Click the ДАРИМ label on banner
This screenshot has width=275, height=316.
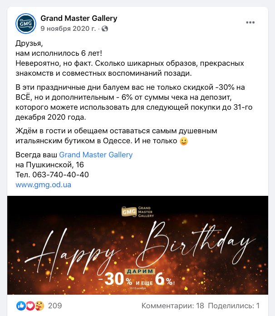140,271
